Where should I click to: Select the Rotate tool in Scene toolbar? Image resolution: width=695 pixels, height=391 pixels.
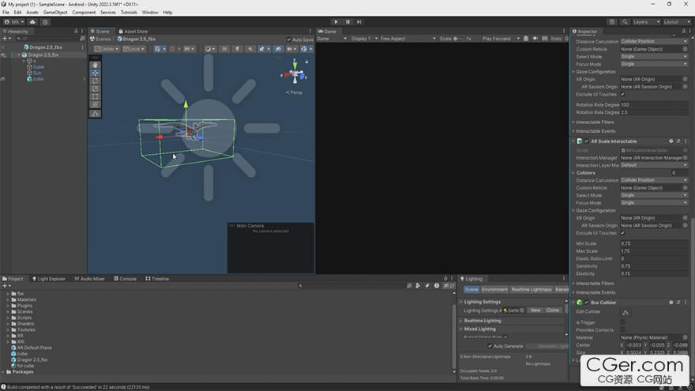click(x=96, y=81)
